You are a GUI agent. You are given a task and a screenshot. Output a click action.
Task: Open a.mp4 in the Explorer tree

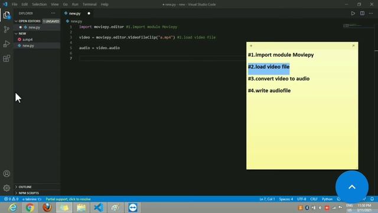[28, 40]
